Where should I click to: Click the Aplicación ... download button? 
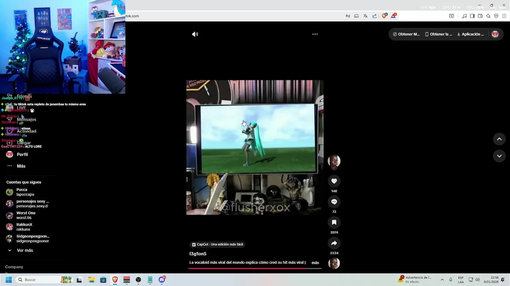click(471, 34)
